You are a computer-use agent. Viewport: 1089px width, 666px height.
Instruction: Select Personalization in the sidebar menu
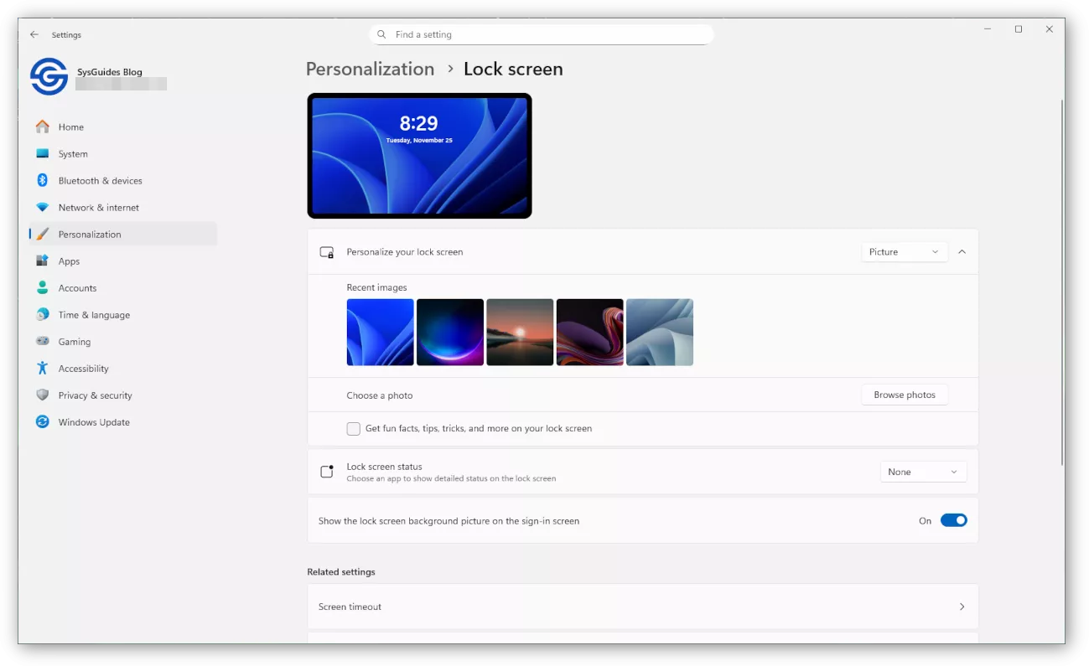pyautogui.click(x=90, y=234)
